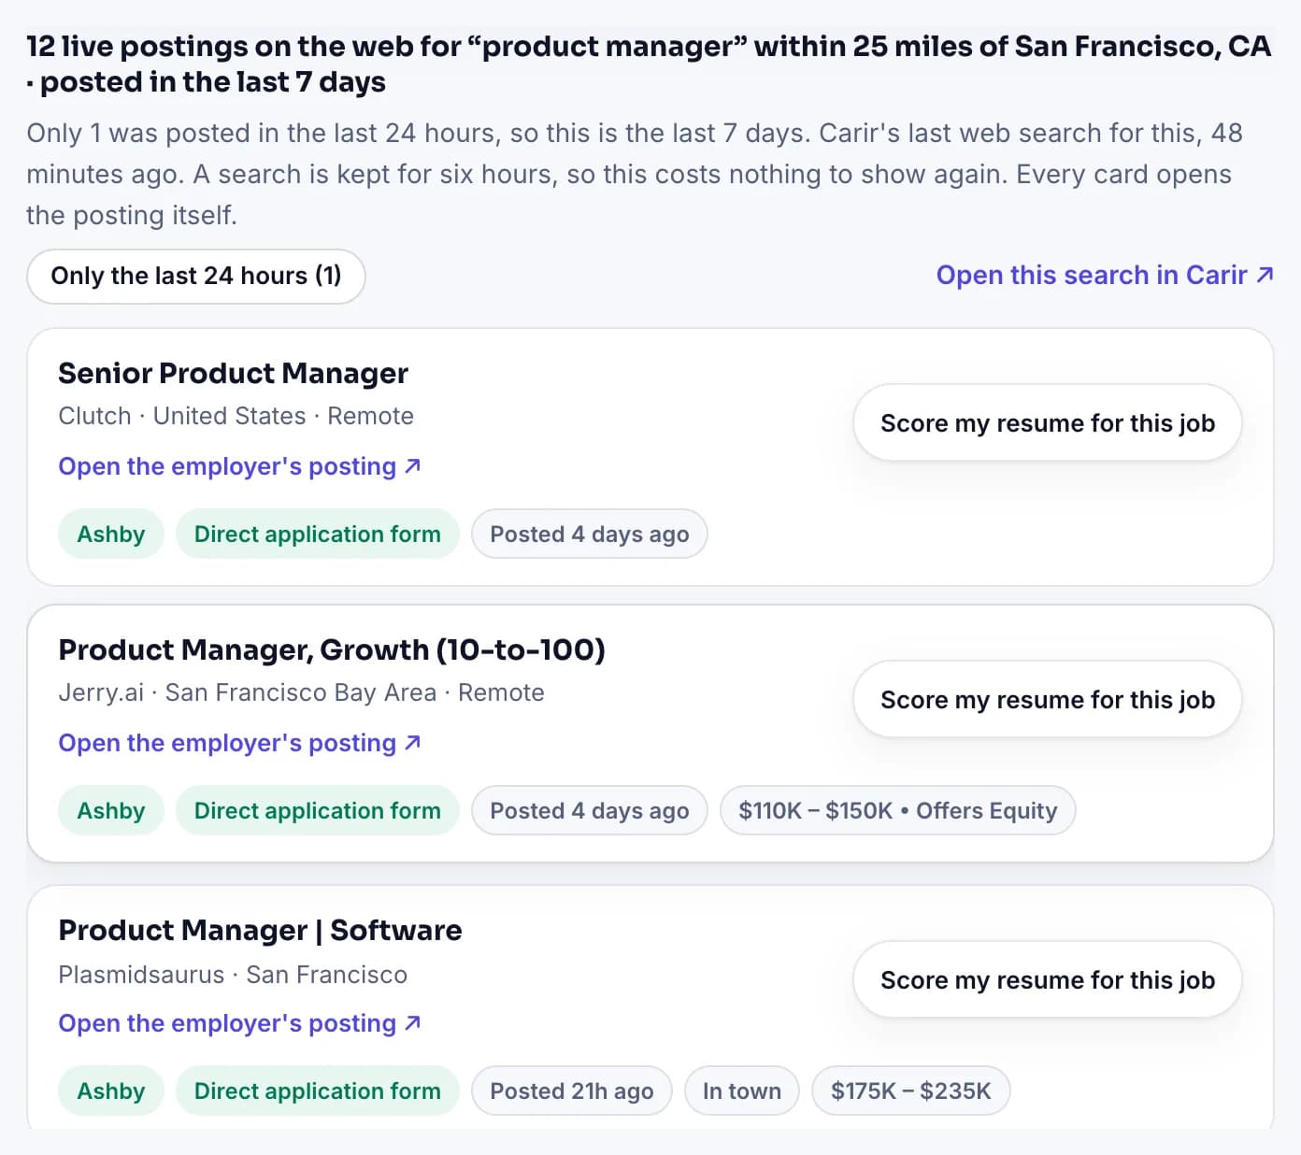Open the employer's posting for Clutch
1301x1155 pixels.
click(x=239, y=466)
